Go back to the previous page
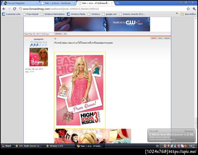The width and height of the screenshot is (198, 155). click(4, 9)
